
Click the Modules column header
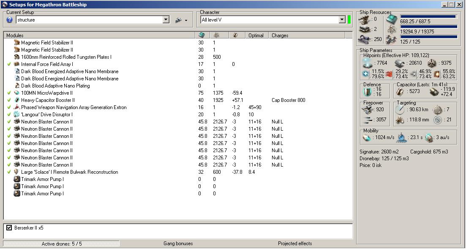100,35
